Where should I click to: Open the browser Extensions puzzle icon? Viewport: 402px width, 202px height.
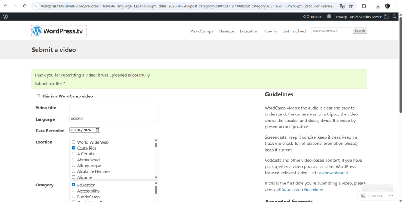[364, 6]
